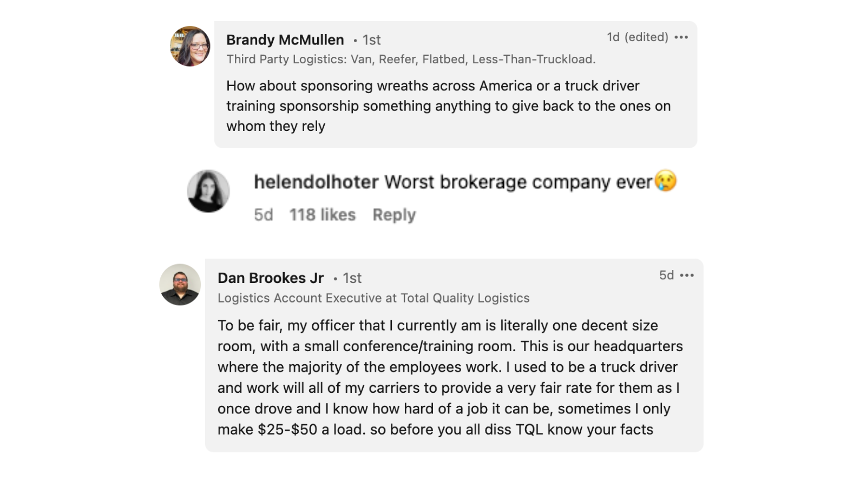Reply to helendolhoter's comment

click(x=394, y=215)
